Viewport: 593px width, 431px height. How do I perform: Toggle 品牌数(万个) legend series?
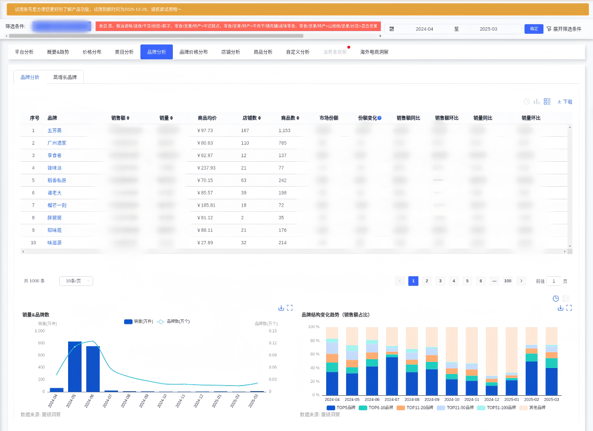[x=173, y=321]
